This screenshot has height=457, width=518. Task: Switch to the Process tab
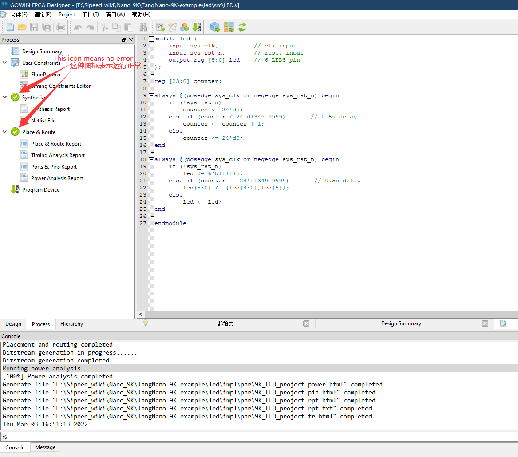pos(41,324)
